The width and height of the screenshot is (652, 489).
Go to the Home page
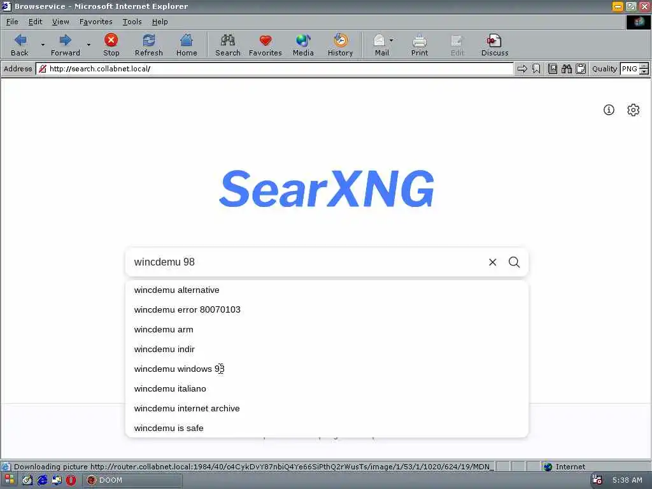[x=187, y=45]
